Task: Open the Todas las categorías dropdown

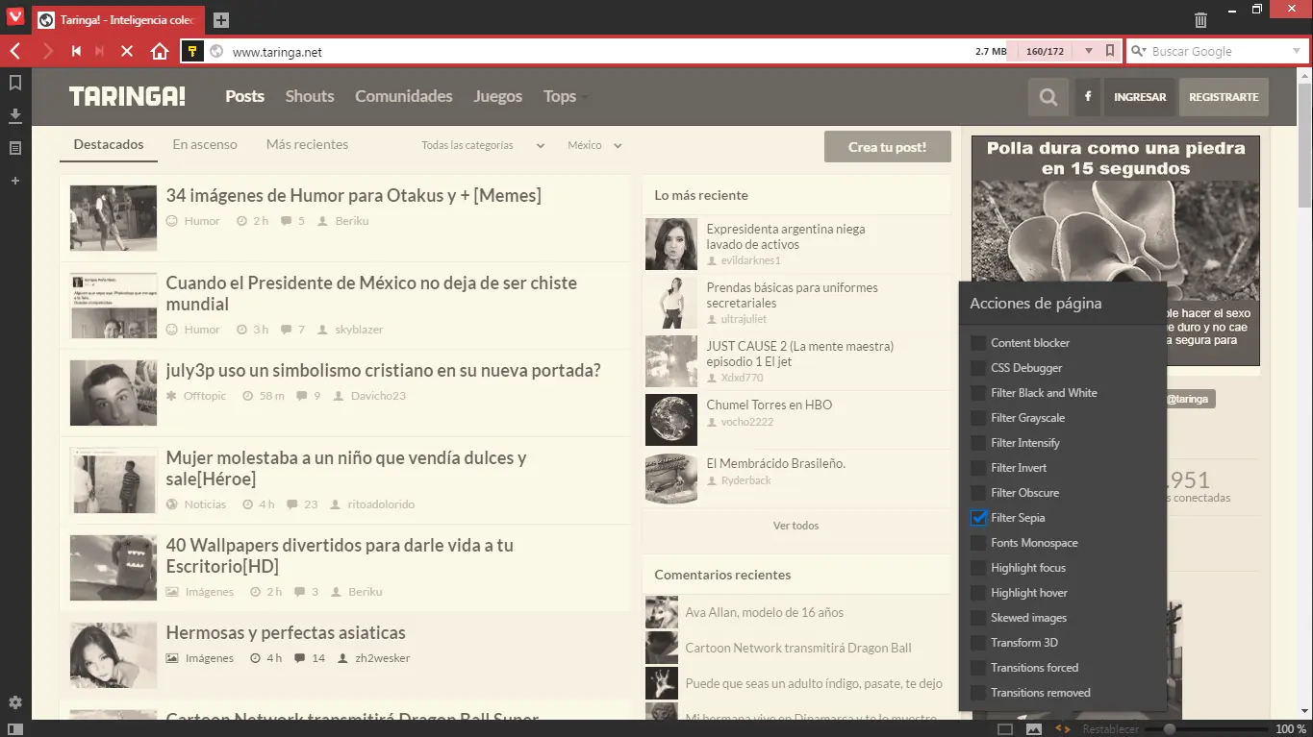Action: tap(483, 145)
